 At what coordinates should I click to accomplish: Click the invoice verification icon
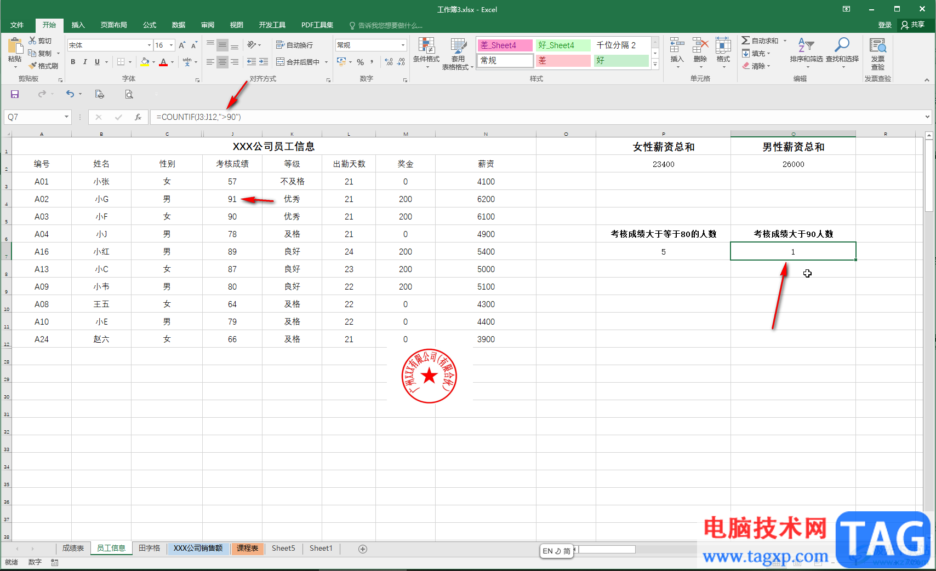[x=878, y=45]
